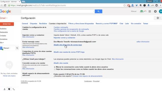Open Destacados folder in sidebar
Screen dimensions: 162x91
tap(4, 32)
